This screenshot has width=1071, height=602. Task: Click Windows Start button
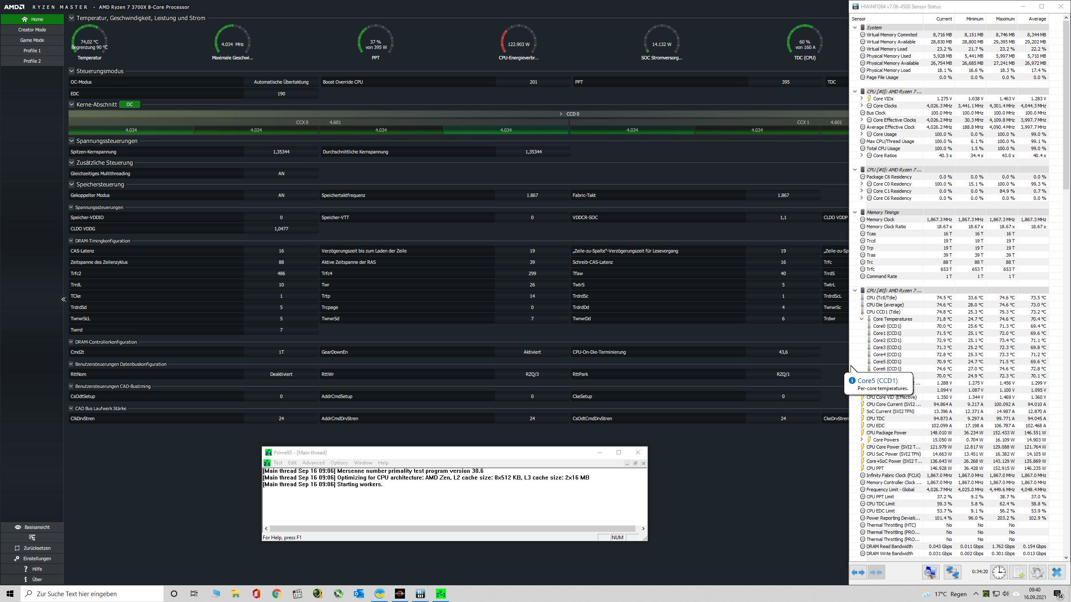pos(10,594)
